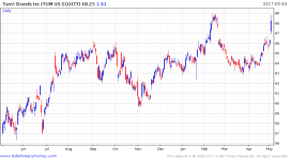The height and width of the screenshot is (160, 287).
Task: Click the Aug label on time axis
Action: 68,149
